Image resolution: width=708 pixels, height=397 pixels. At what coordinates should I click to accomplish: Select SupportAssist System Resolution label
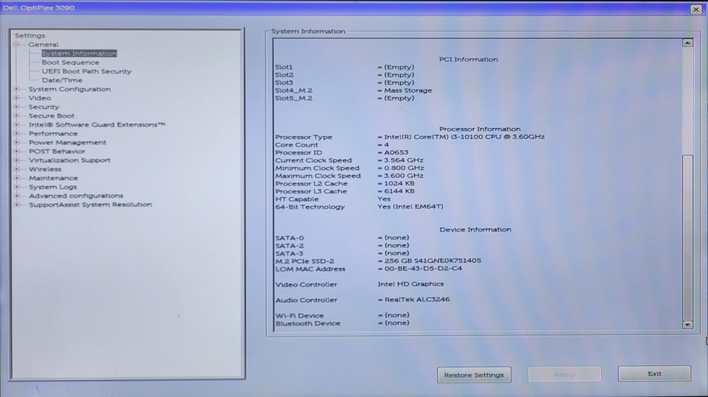pyautogui.click(x=91, y=205)
